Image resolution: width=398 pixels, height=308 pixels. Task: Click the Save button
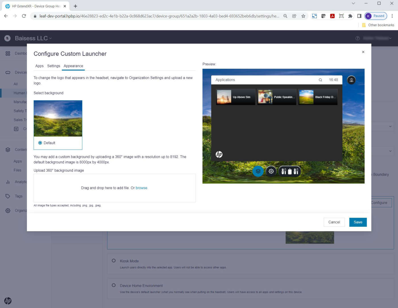[x=358, y=222]
